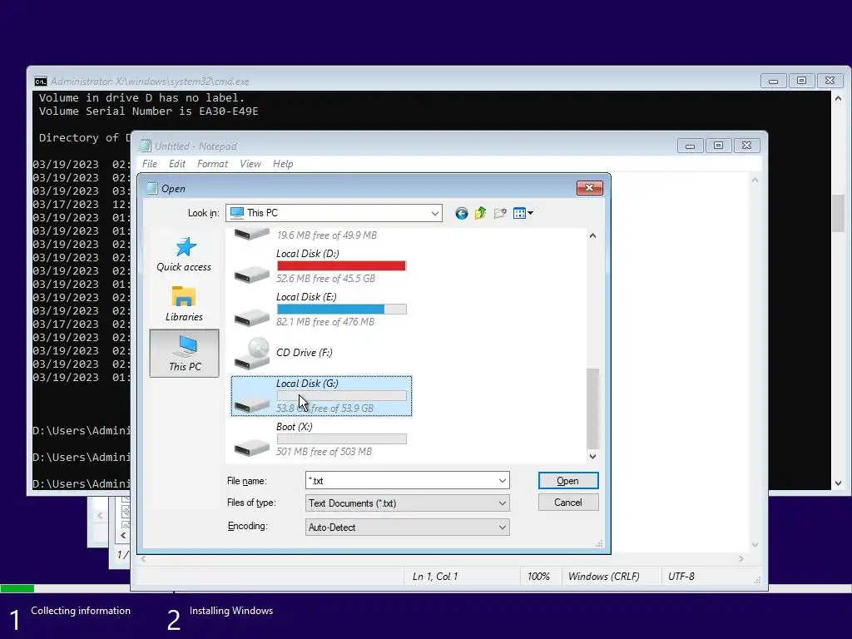Click the cmd.exe title bar icon
The height and width of the screenshot is (639, 852).
pyautogui.click(x=40, y=82)
